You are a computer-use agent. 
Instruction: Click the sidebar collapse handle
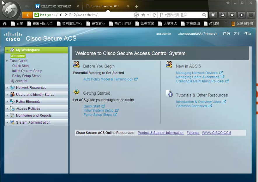(x=69, y=110)
